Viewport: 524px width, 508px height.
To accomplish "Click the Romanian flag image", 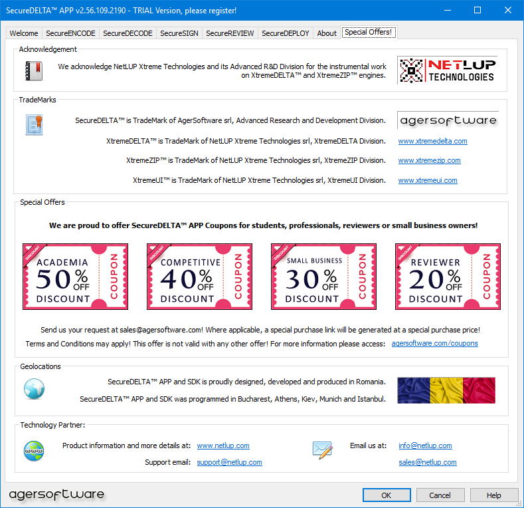I will [446, 390].
